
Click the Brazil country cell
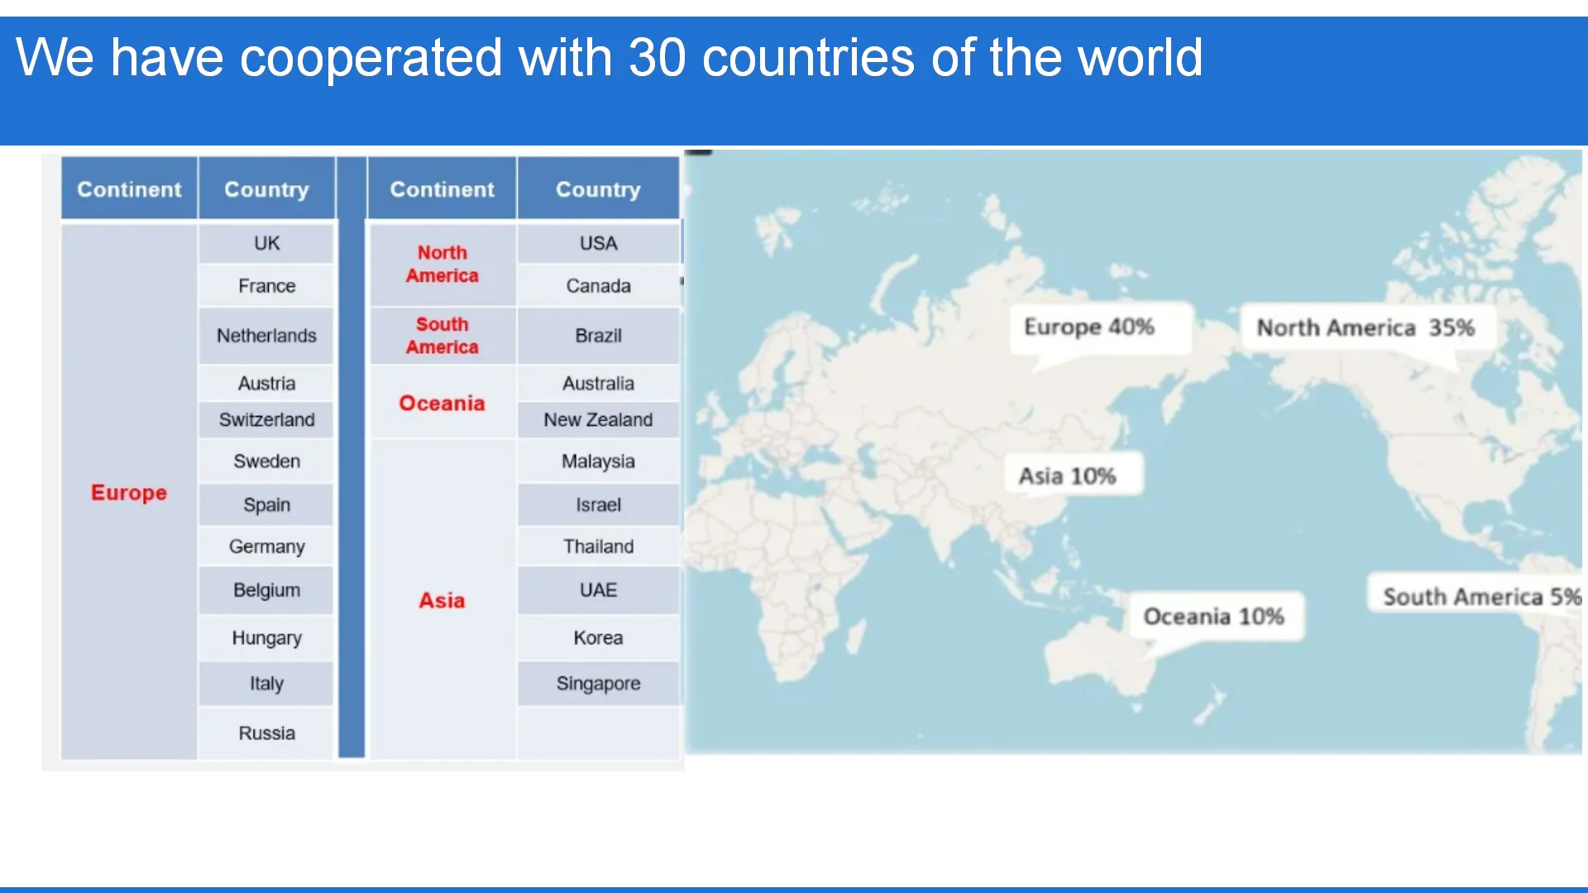coord(598,336)
